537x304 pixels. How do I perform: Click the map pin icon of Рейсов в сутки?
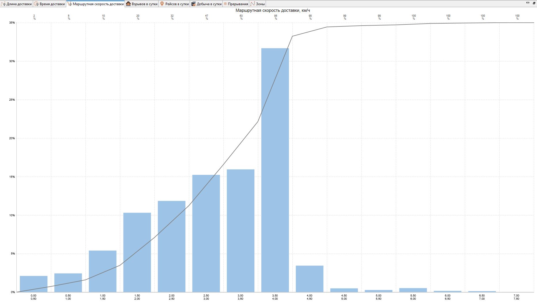click(162, 4)
